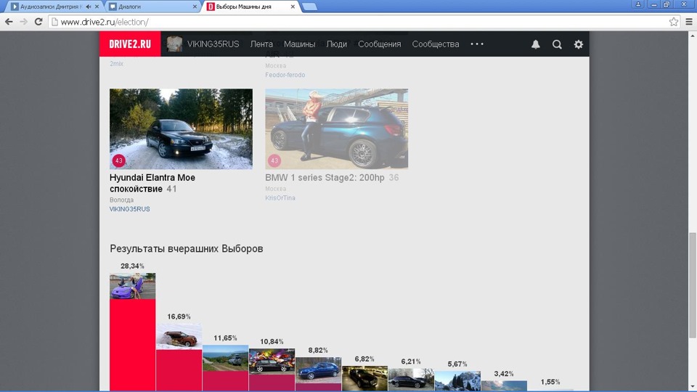697x392 pixels.
Task: Open VIKING35RUS profile name in header
Action: [213, 44]
